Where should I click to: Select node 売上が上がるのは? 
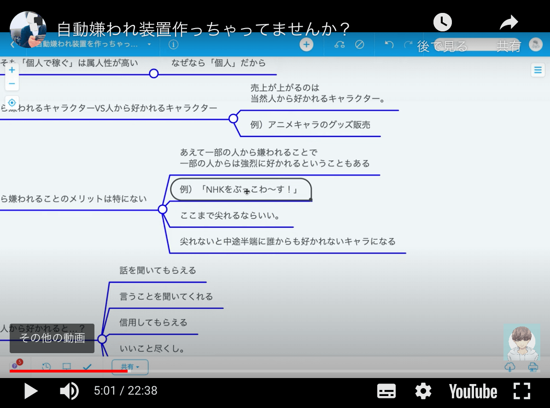coord(318,93)
